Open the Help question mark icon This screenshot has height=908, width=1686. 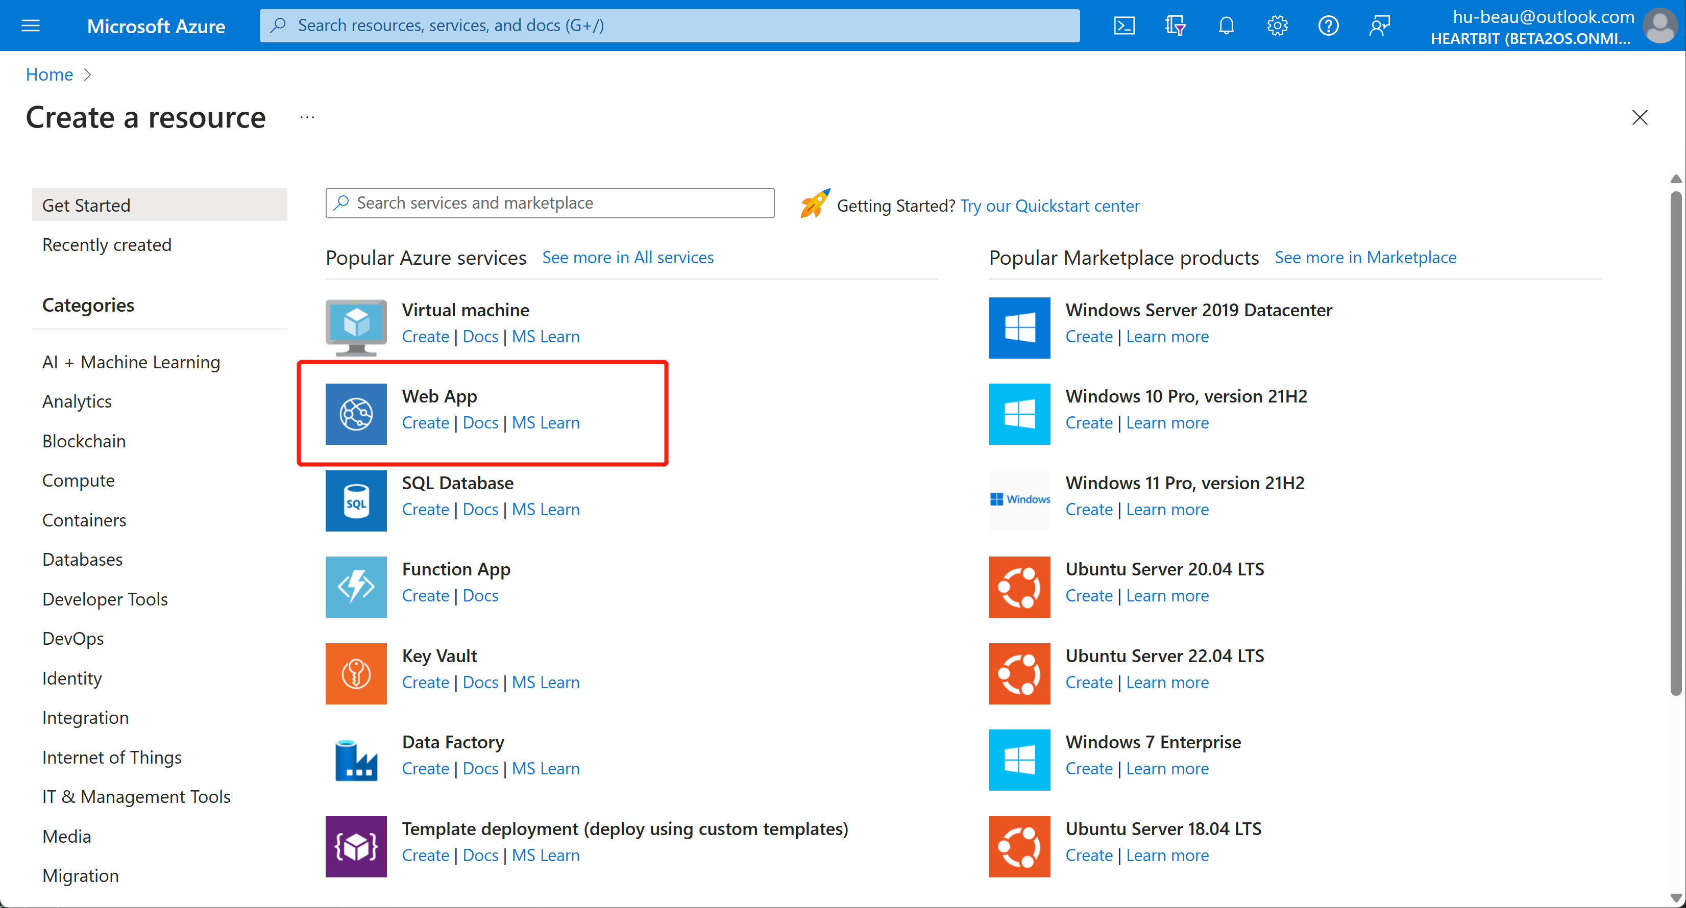(x=1328, y=26)
